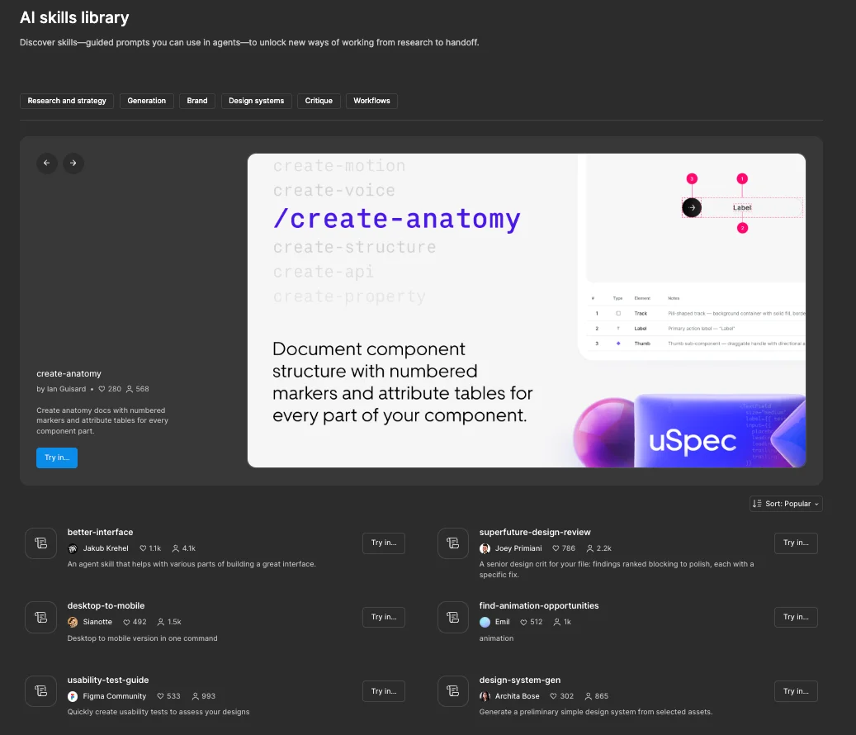856x735 pixels.
Task: Open the design-system-gen skill title
Action: click(x=520, y=680)
